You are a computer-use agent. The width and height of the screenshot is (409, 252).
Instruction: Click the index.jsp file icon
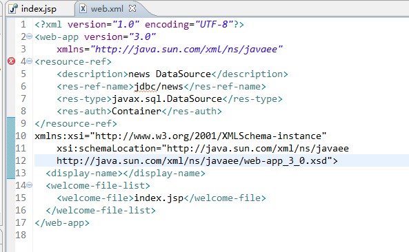coord(13,8)
